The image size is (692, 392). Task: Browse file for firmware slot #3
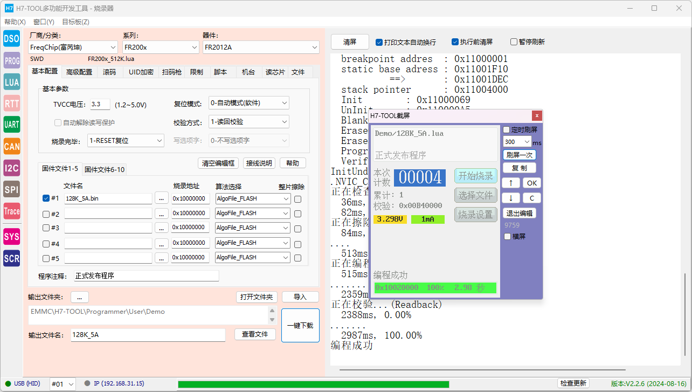coord(162,228)
